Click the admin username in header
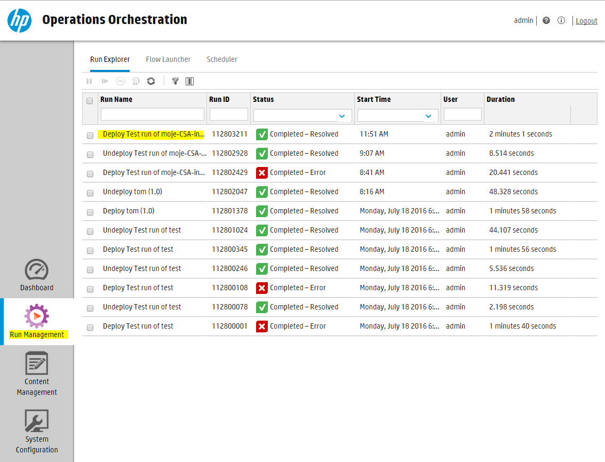 pyautogui.click(x=523, y=20)
